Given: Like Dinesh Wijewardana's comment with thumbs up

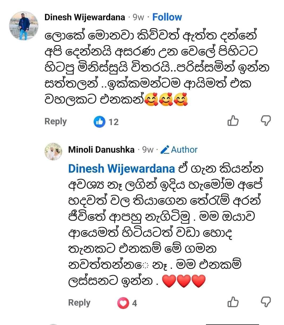Looking at the screenshot, I should pos(233,121).
